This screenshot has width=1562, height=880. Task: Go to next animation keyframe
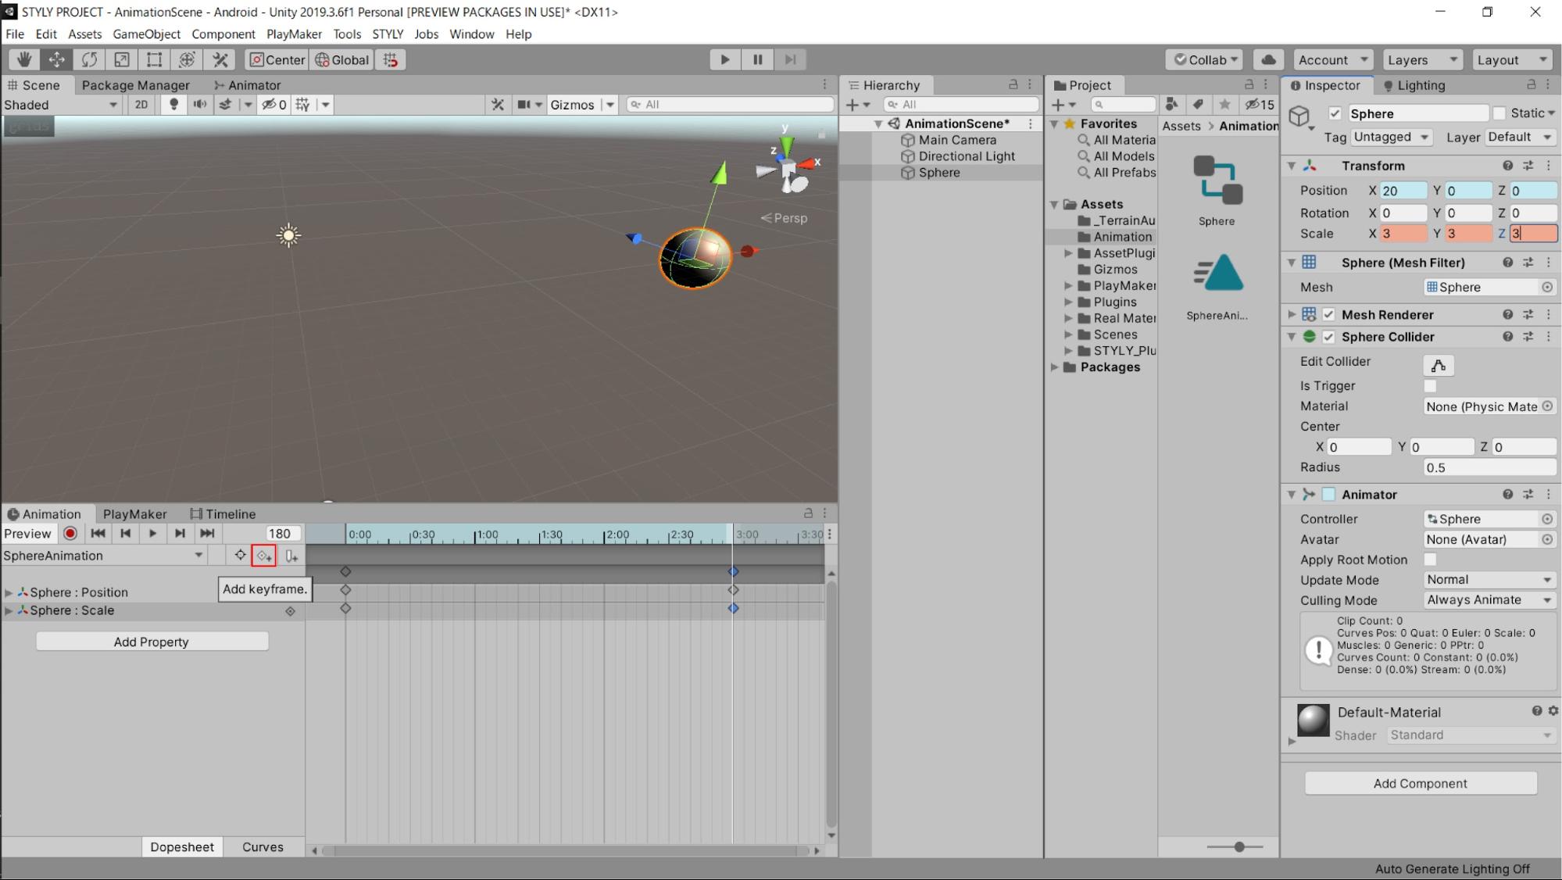[180, 534]
